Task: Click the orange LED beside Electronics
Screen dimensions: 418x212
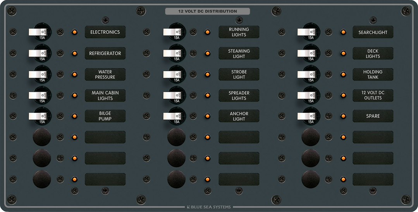Action: click(74, 32)
